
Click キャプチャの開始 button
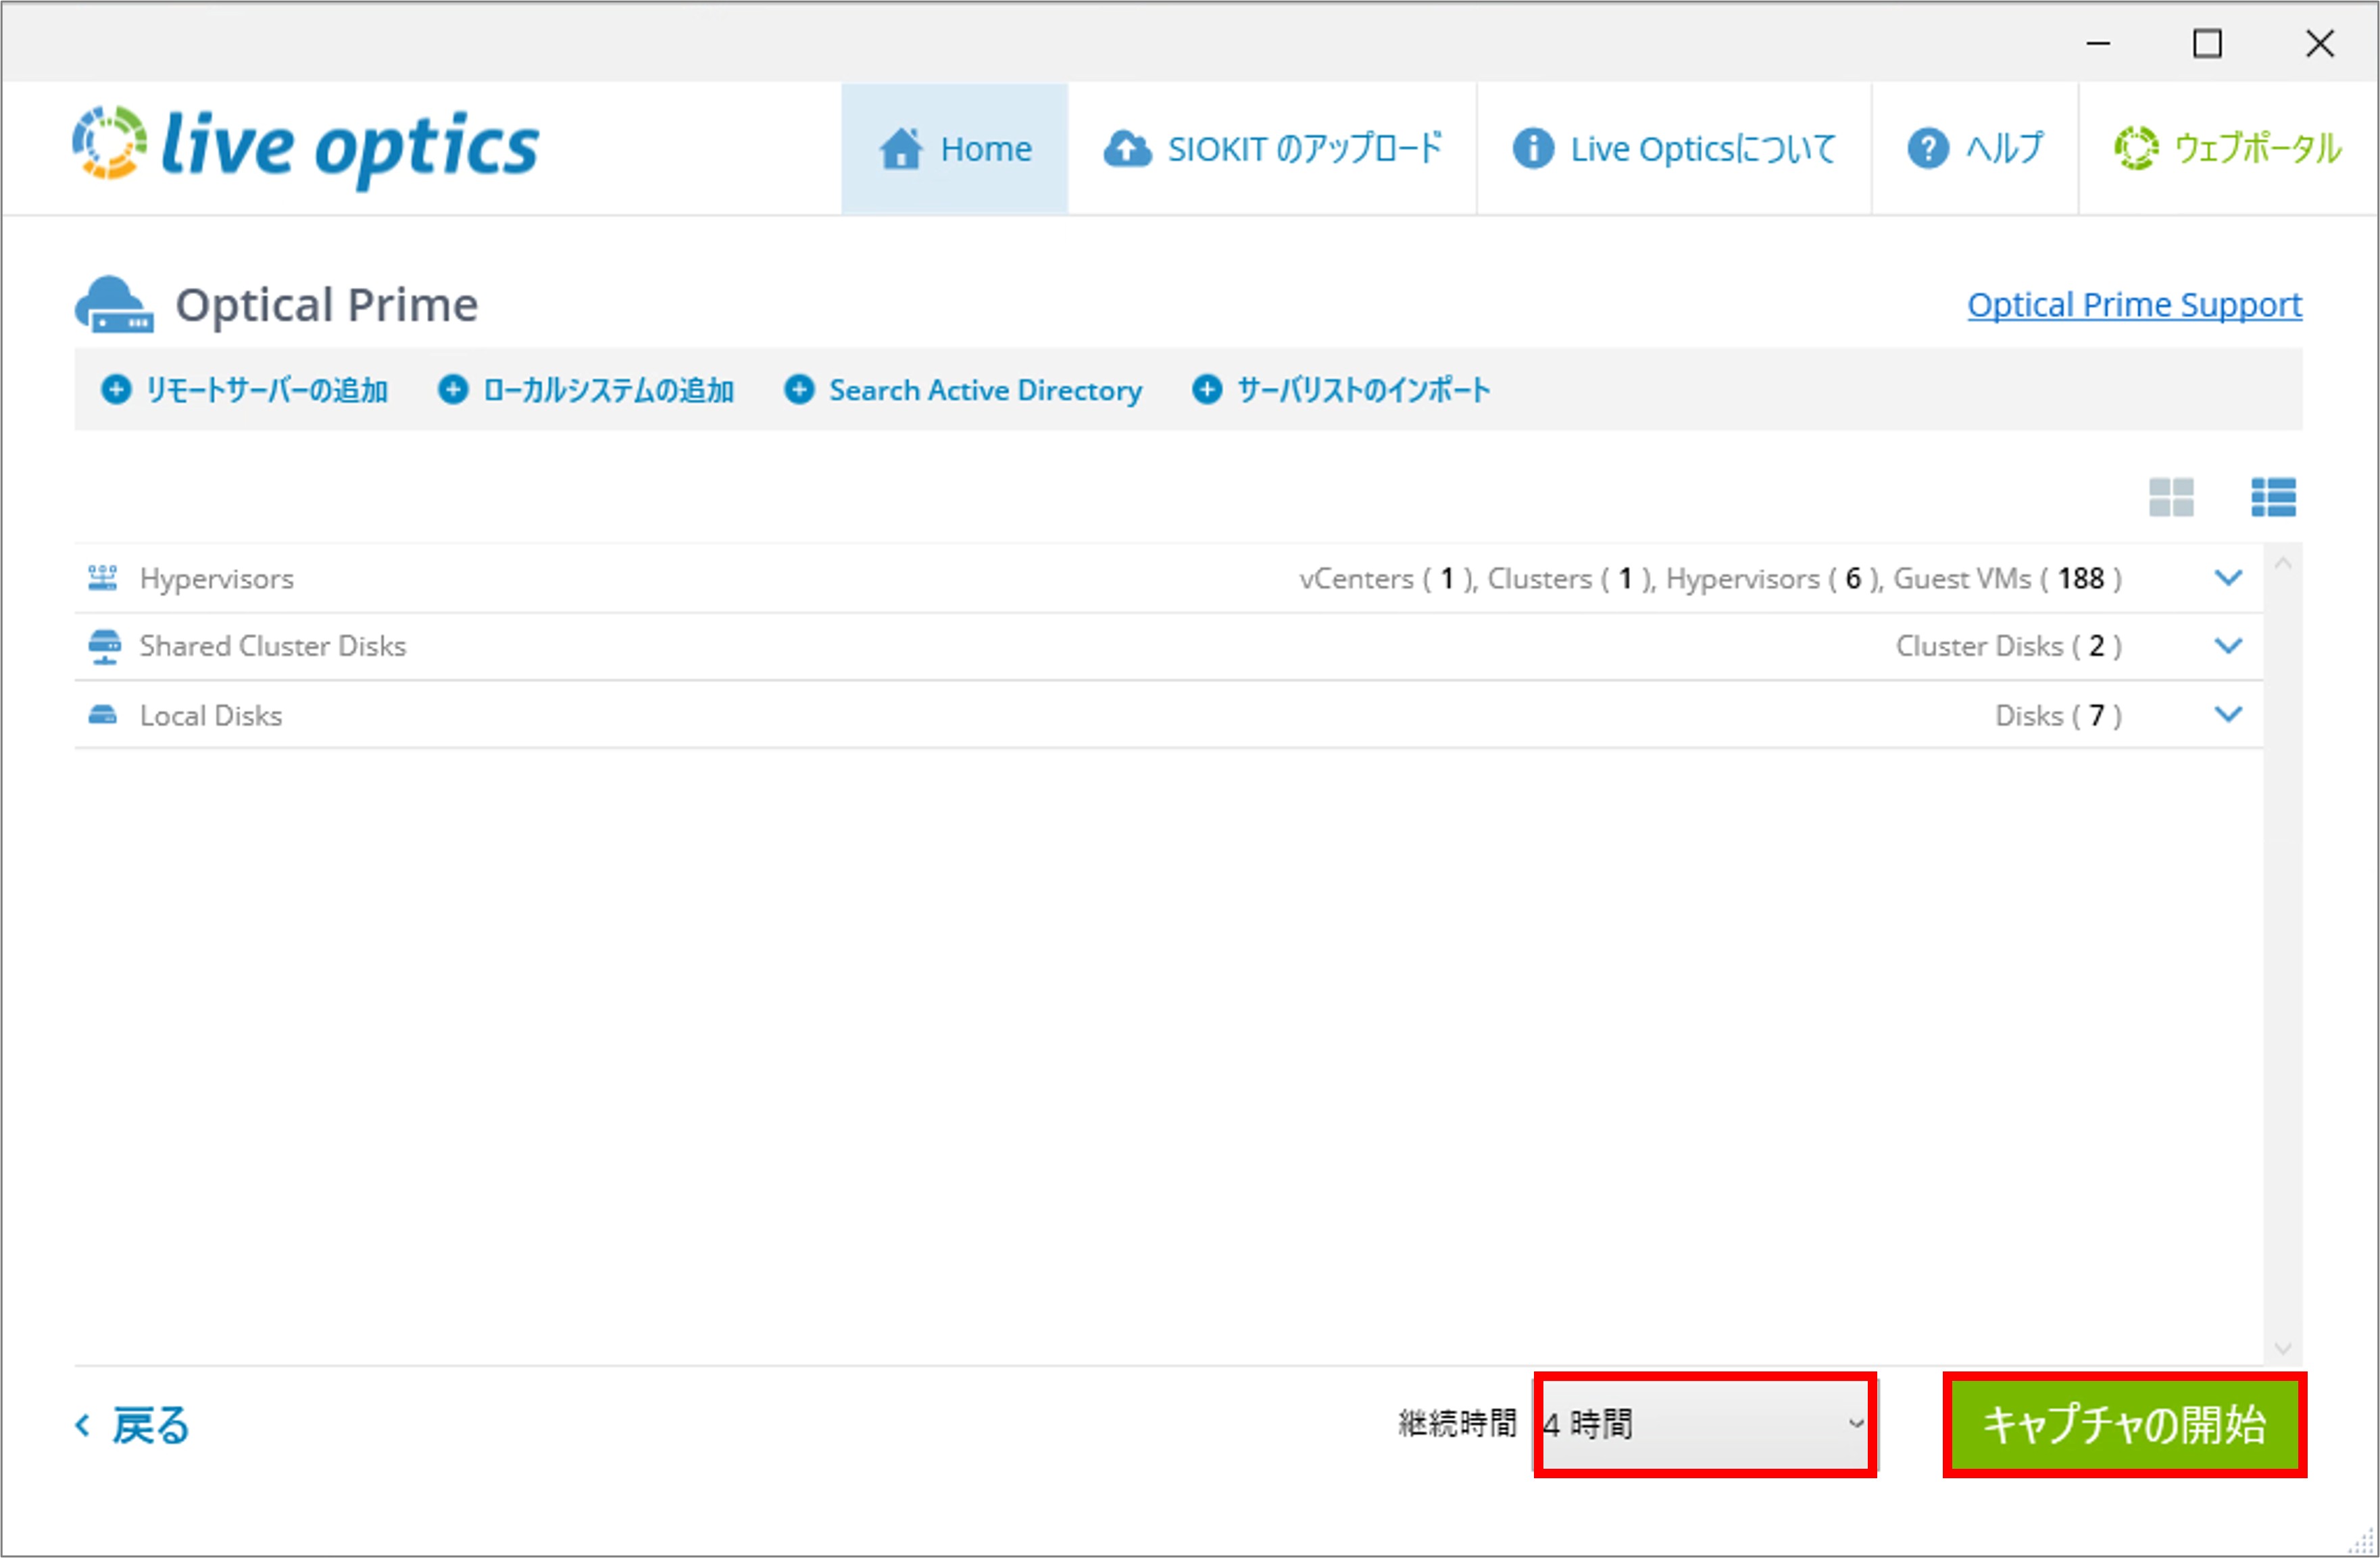pos(2125,1424)
